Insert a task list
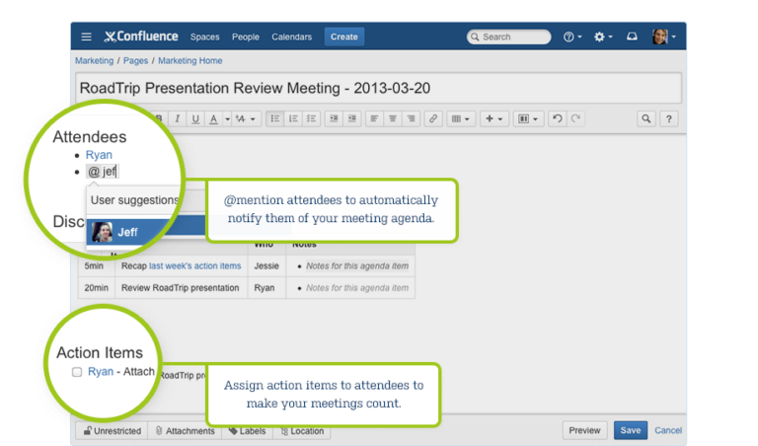This screenshot has height=446, width=758. click(311, 118)
